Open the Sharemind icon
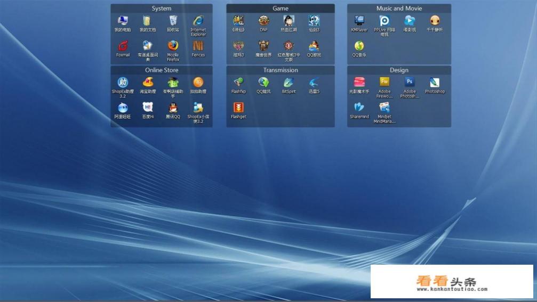The height and width of the screenshot is (302, 537). pyautogui.click(x=359, y=108)
